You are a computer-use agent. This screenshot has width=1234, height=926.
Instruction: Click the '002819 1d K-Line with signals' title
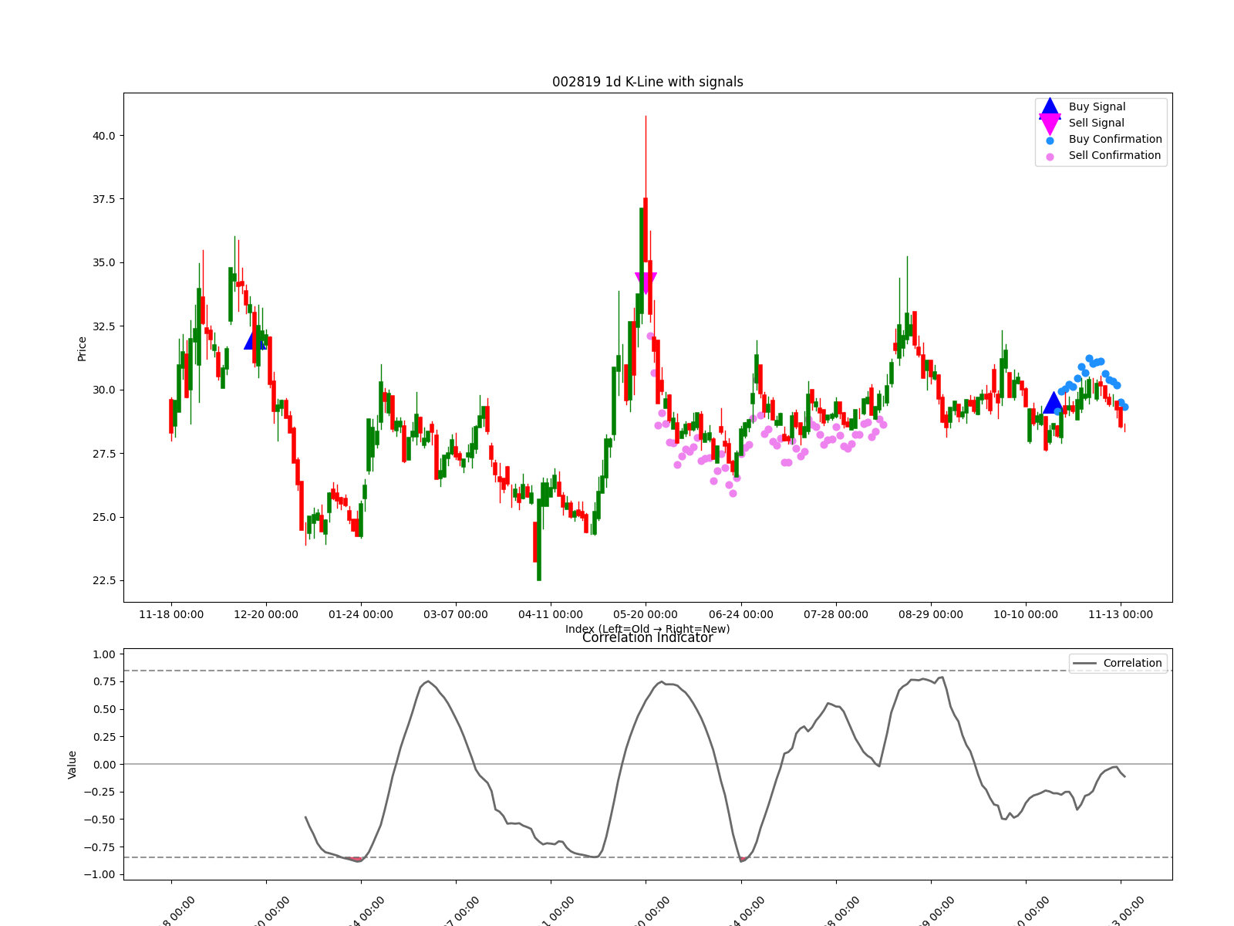click(x=647, y=82)
